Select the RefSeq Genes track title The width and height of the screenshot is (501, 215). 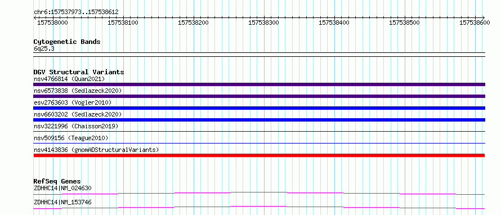57,181
